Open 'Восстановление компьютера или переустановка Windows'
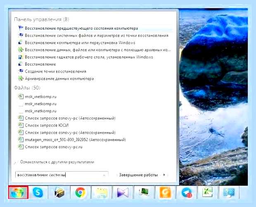256x207 pixels. pos(80,42)
